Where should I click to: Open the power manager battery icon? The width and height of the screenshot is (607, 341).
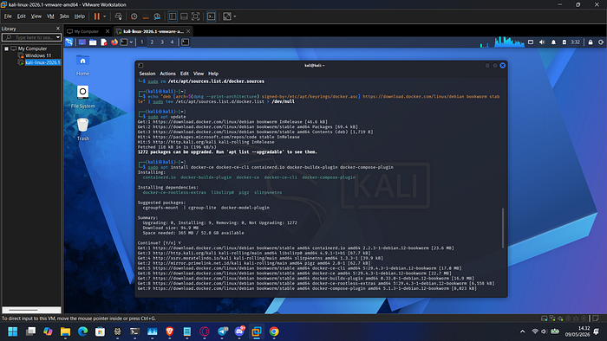click(564, 42)
